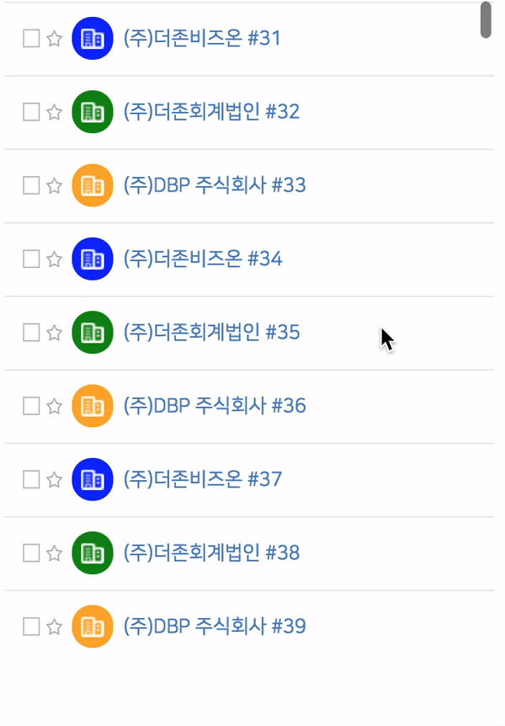505x726 pixels.
Task: Select the (주)DBP 주식회사 #33 checkbox
Action: tap(31, 185)
